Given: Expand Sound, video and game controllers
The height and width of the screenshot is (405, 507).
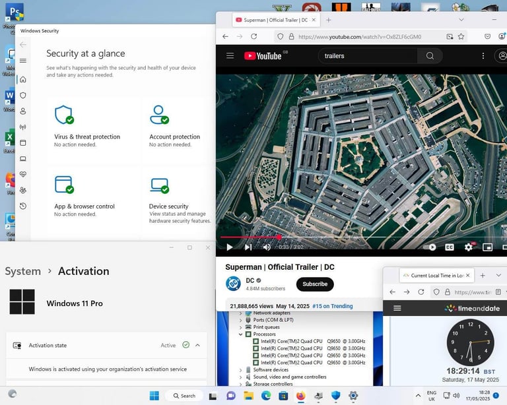Looking at the screenshot, I should pos(240,377).
